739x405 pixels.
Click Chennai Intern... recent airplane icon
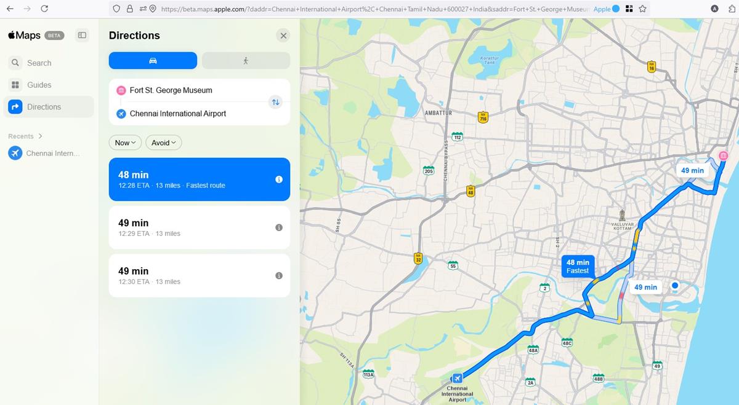click(x=15, y=153)
